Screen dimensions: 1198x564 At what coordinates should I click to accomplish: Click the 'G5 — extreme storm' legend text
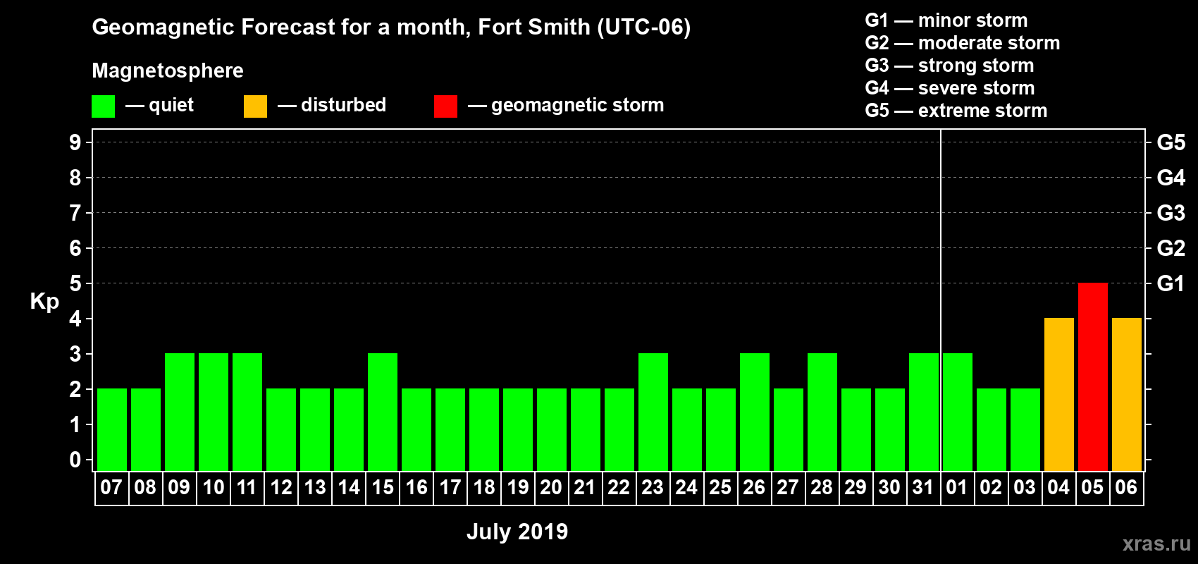(x=956, y=111)
